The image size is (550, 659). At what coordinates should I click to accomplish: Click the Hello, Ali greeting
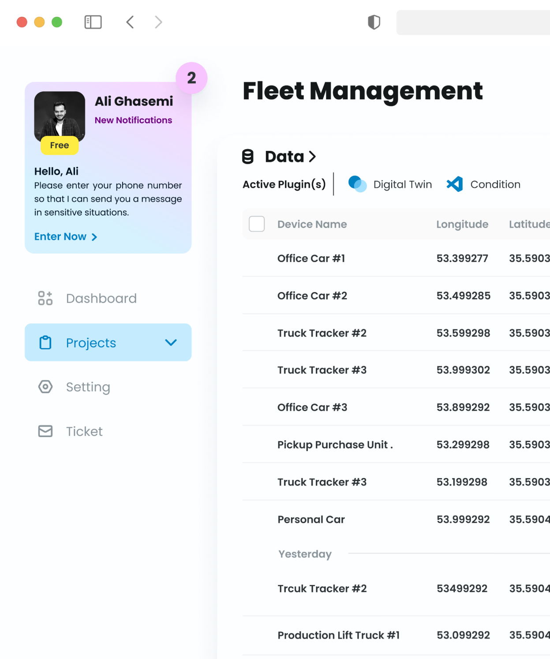pyautogui.click(x=56, y=171)
